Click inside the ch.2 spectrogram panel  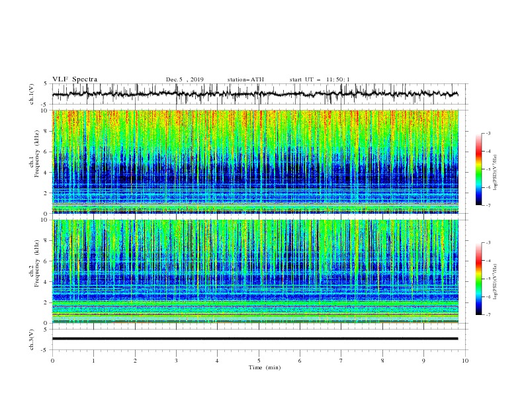[x=255, y=271]
